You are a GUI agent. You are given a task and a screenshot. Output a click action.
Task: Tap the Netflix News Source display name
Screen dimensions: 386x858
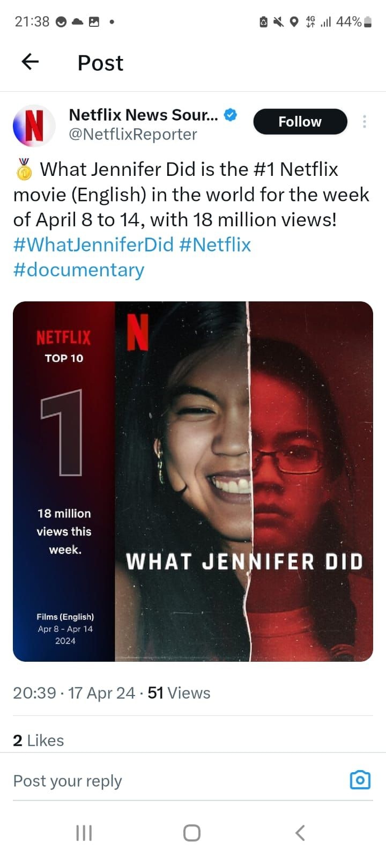pyautogui.click(x=144, y=115)
